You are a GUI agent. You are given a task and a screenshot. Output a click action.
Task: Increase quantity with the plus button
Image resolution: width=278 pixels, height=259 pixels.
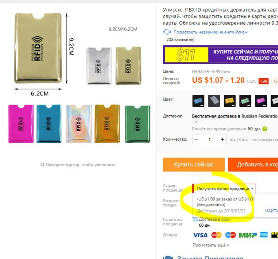223,139
